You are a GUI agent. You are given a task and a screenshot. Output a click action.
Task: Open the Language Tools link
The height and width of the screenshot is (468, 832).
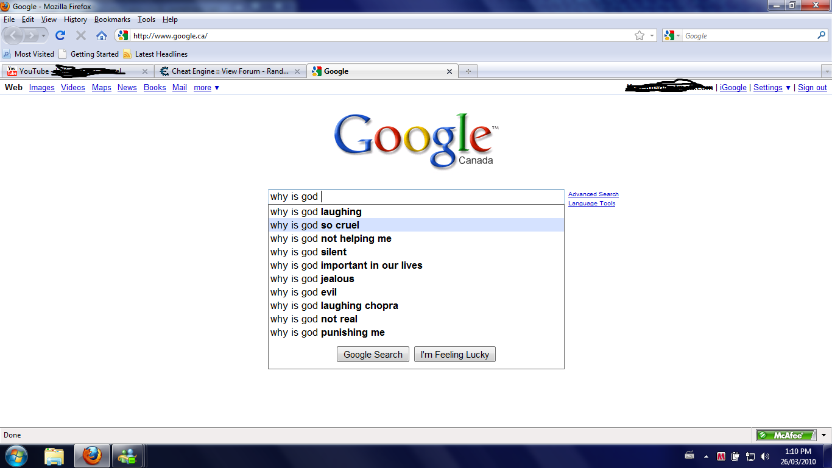591,204
